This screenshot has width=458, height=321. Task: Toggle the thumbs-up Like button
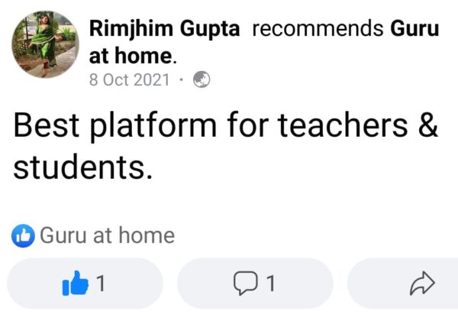(76, 284)
